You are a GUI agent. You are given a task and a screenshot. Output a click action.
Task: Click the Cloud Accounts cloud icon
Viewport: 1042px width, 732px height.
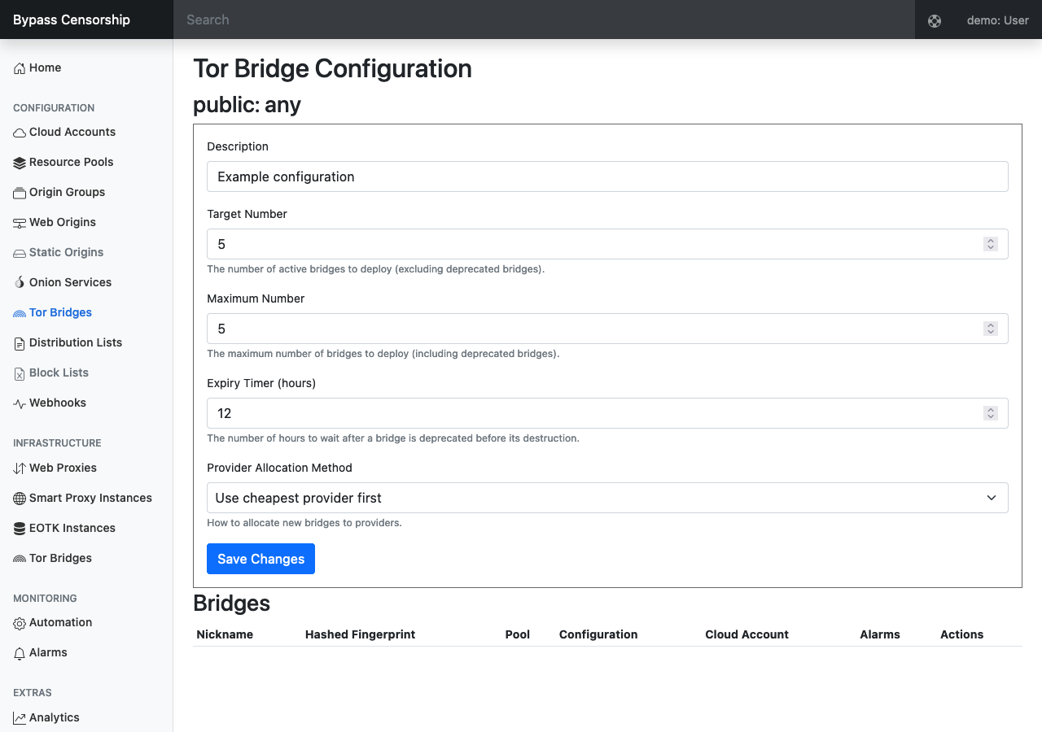(x=20, y=133)
